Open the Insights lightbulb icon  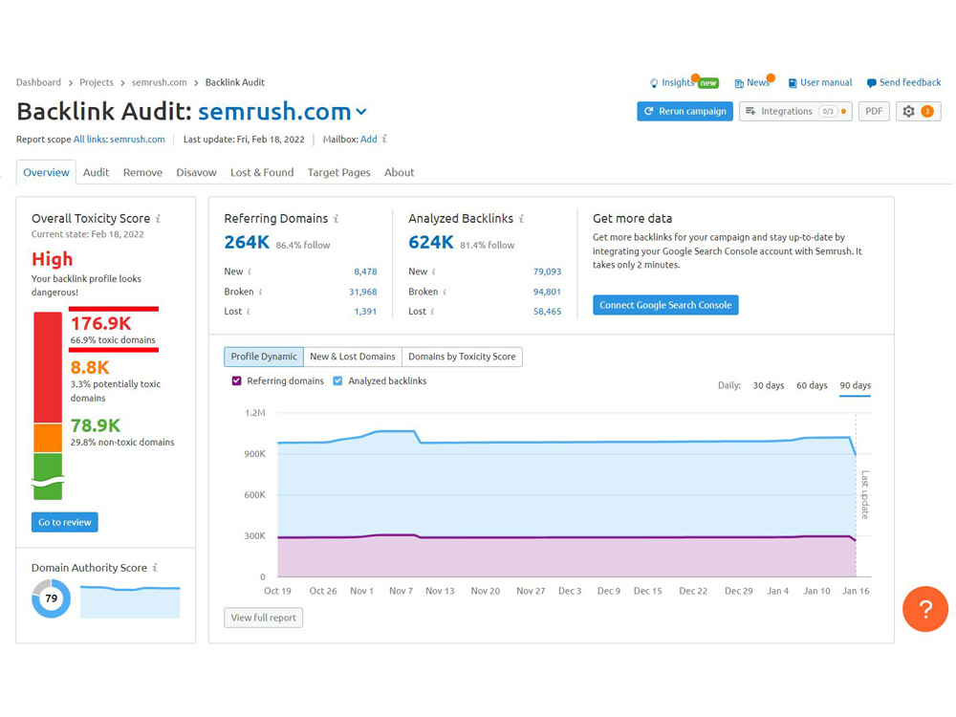click(654, 83)
